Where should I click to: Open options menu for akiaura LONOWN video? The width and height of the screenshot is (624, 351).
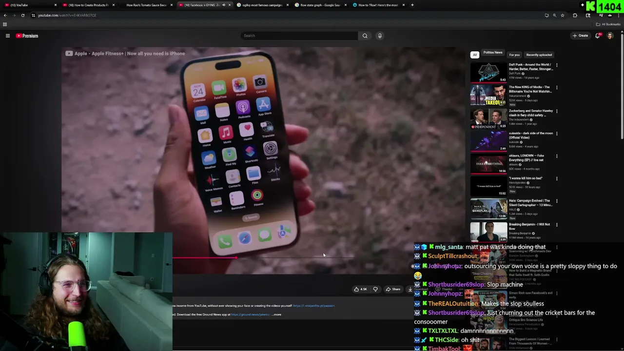point(557,156)
